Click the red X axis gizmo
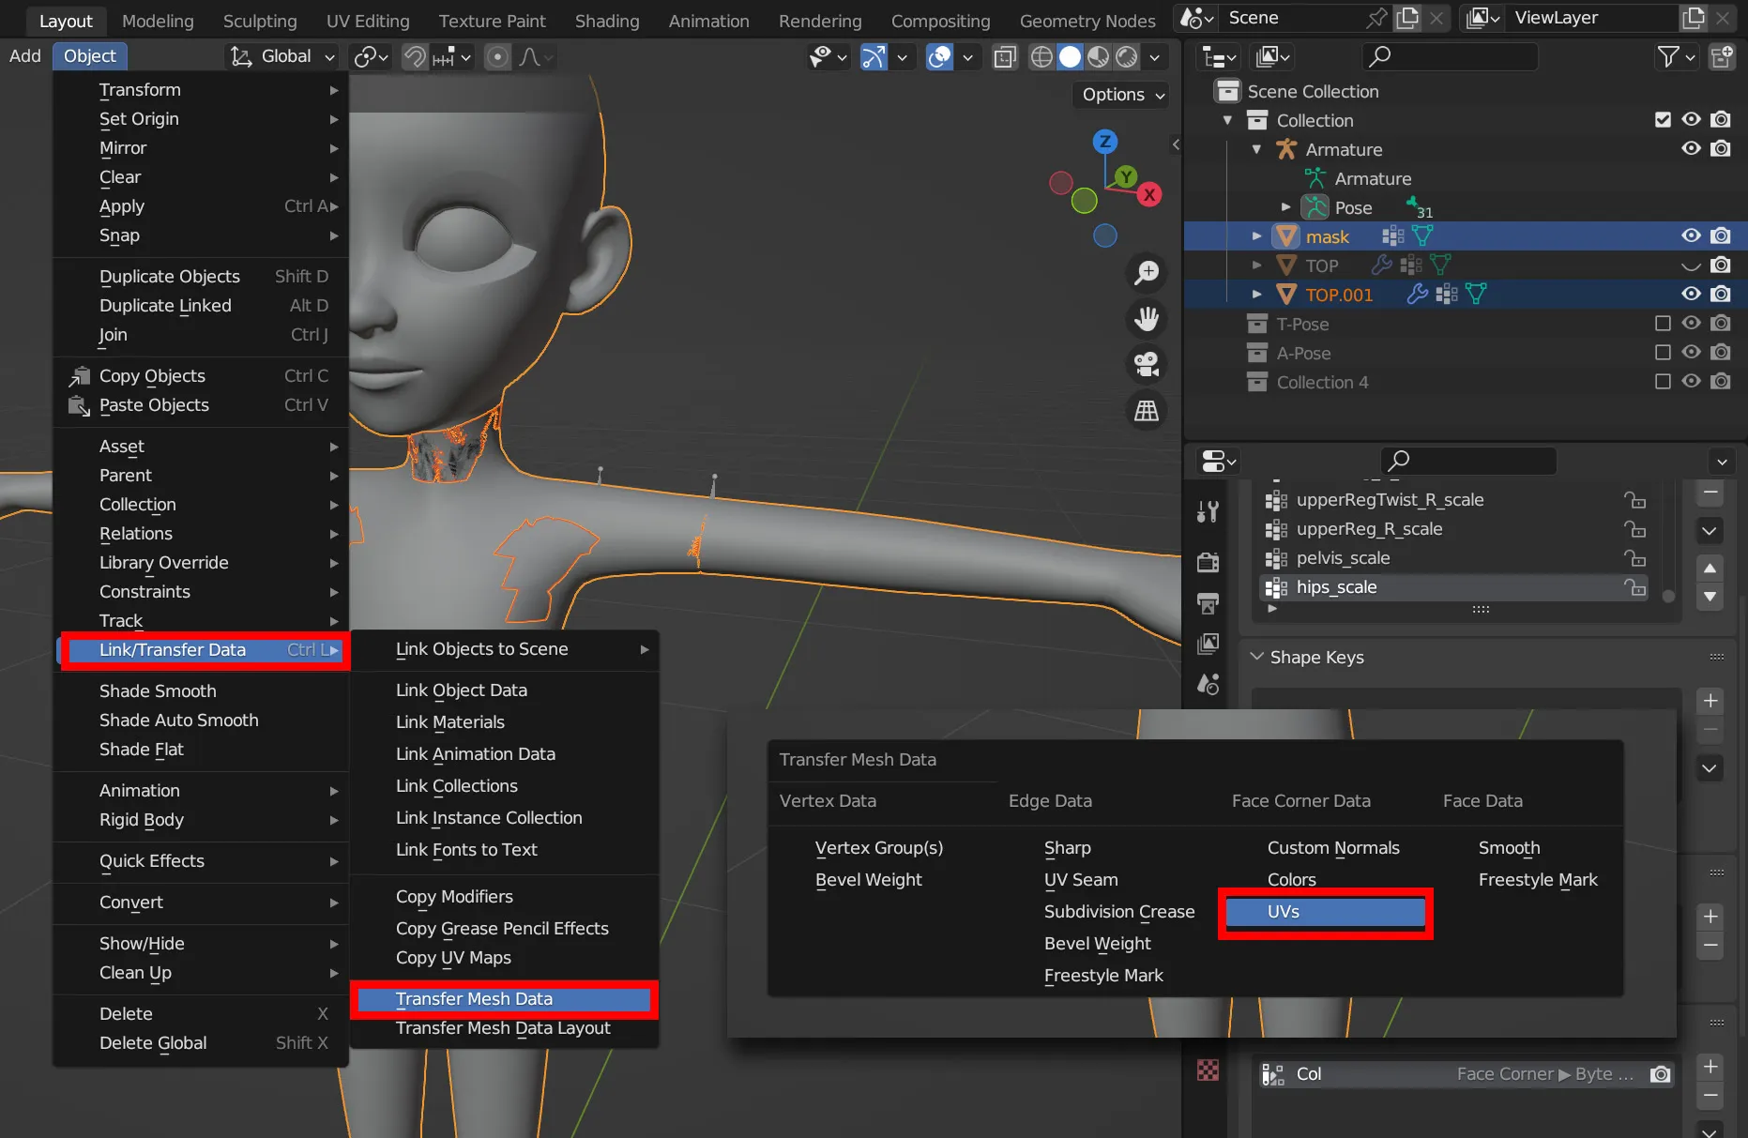 coord(1149,194)
